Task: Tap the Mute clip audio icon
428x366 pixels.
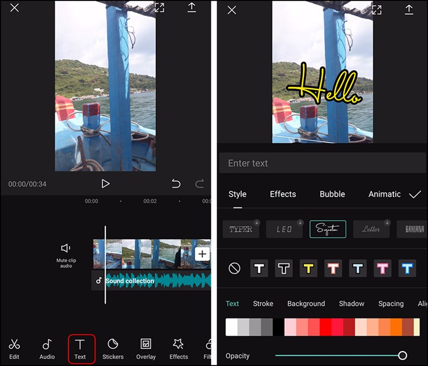Action: [x=65, y=247]
